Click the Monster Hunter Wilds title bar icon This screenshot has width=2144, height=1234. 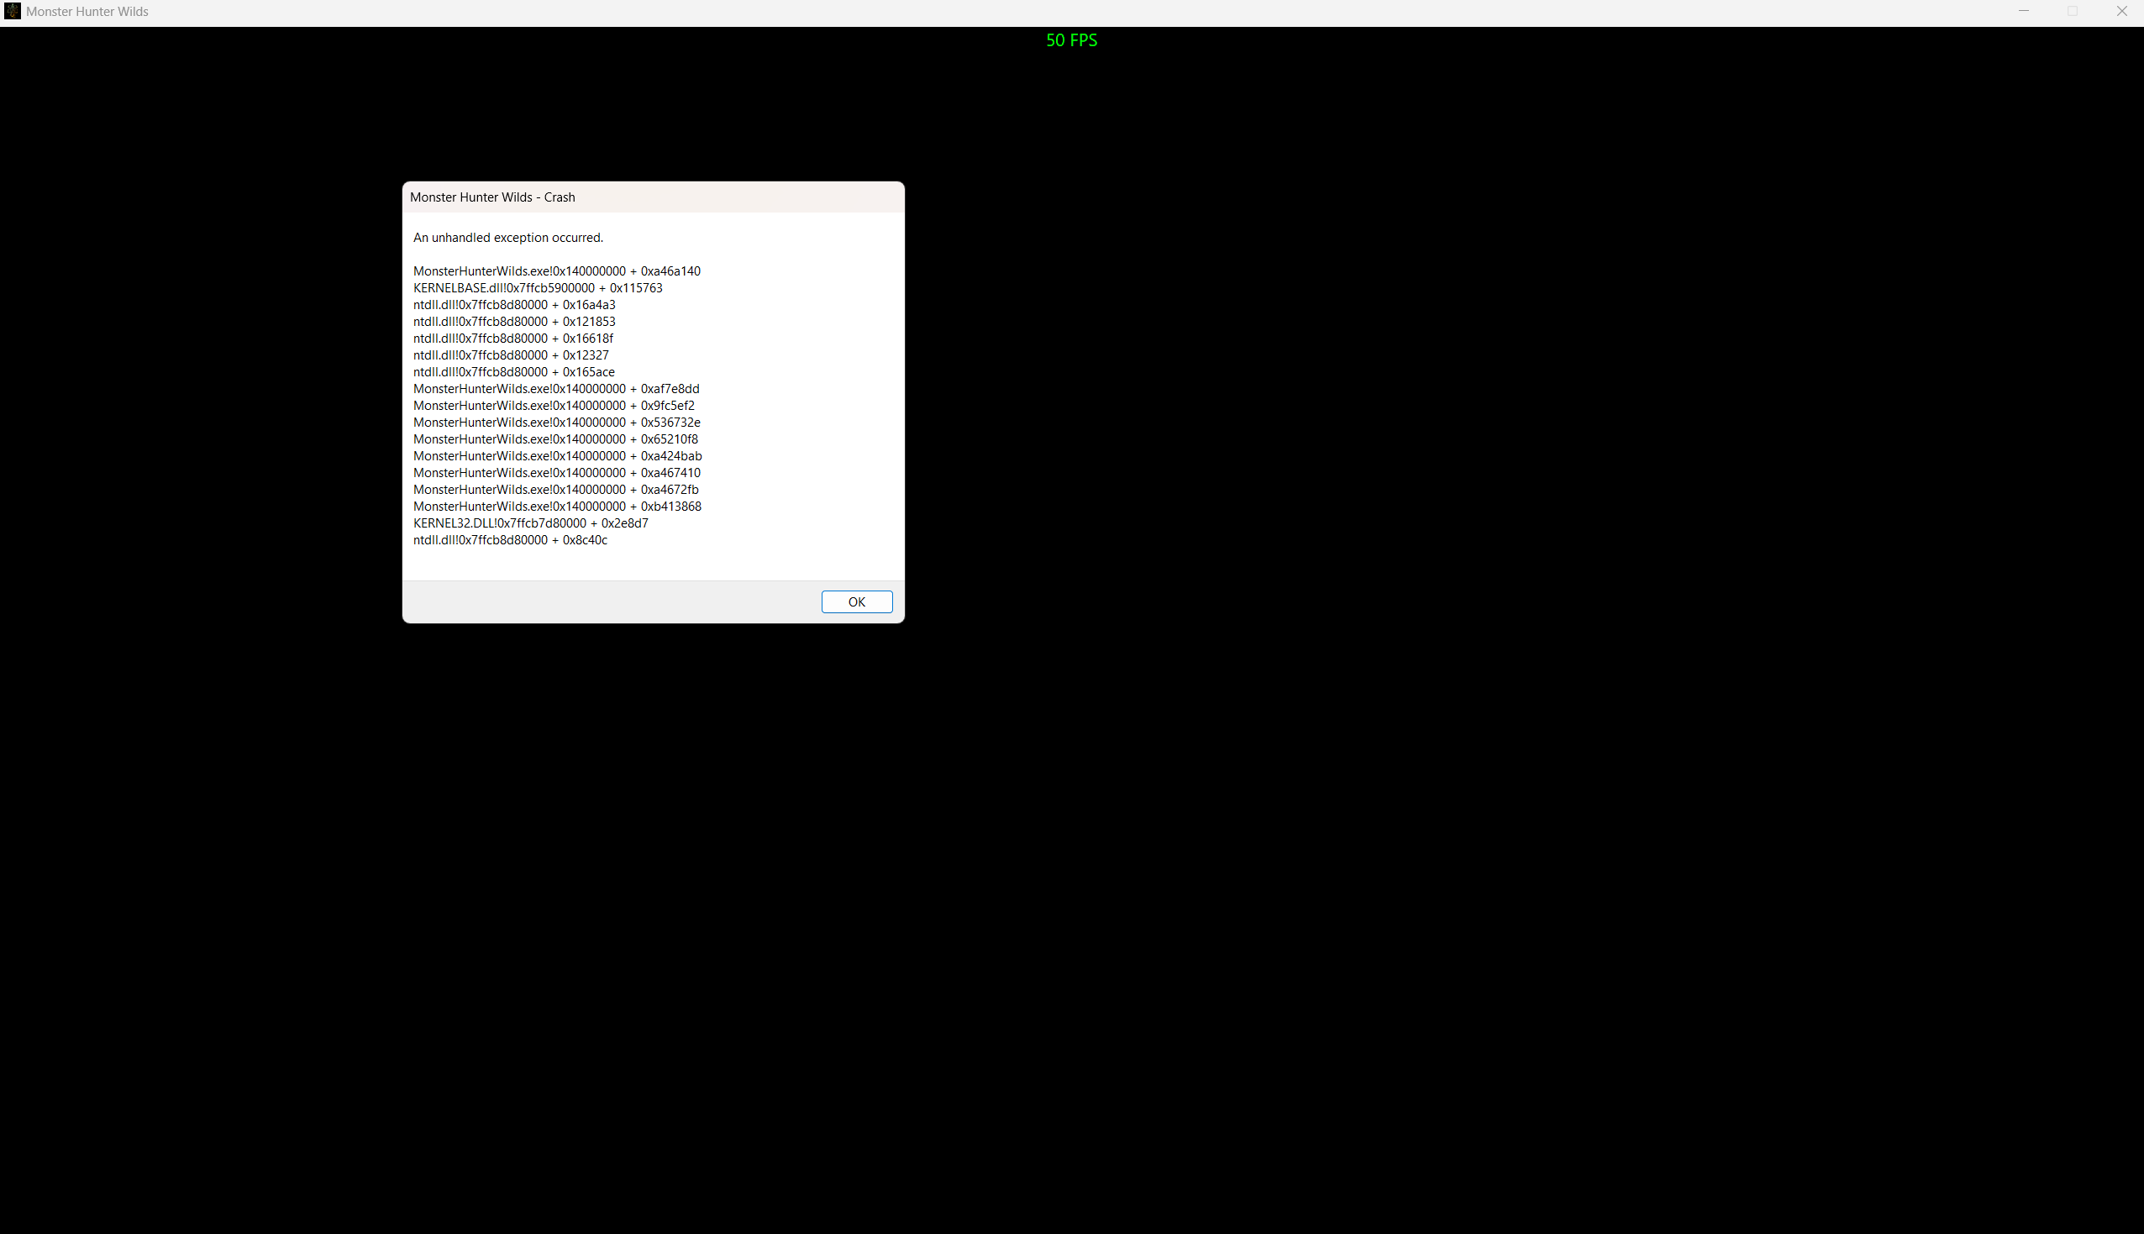(x=12, y=11)
